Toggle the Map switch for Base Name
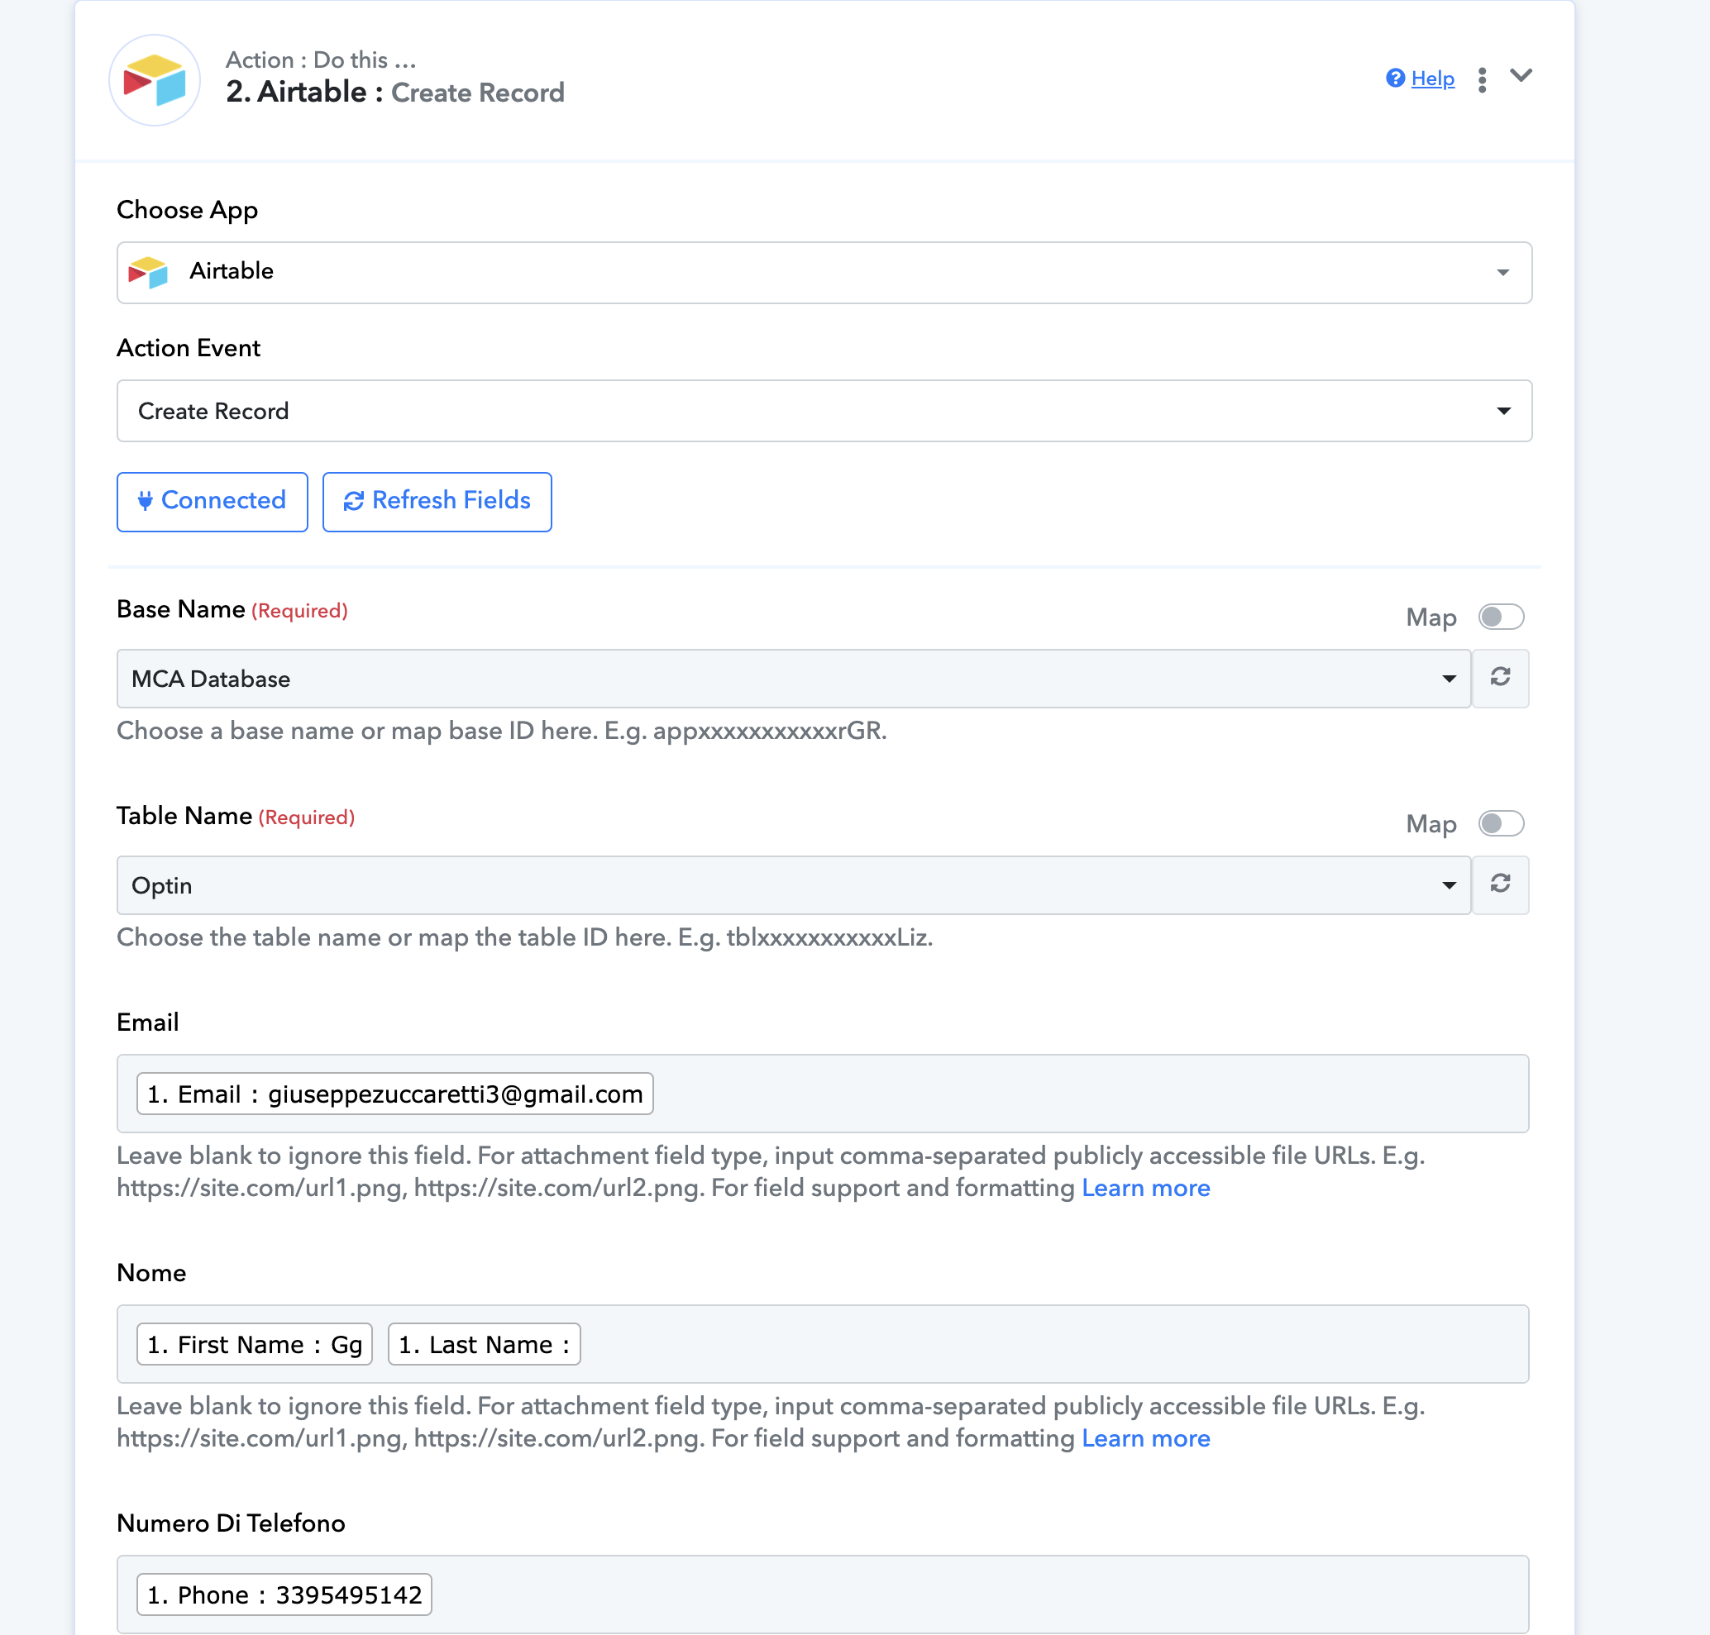 (x=1501, y=616)
